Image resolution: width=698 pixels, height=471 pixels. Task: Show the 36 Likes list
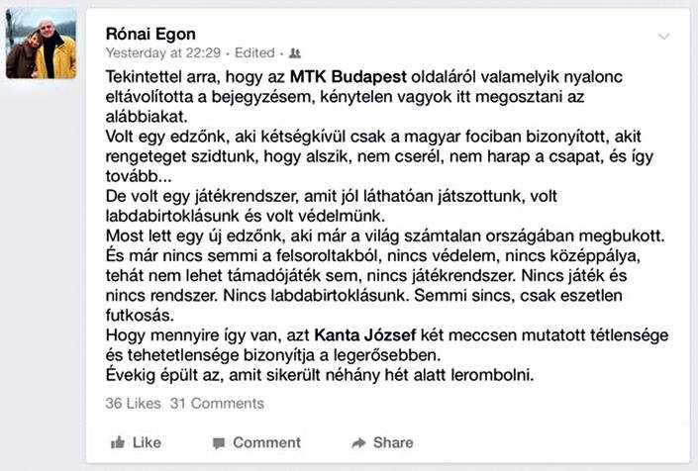(x=133, y=404)
